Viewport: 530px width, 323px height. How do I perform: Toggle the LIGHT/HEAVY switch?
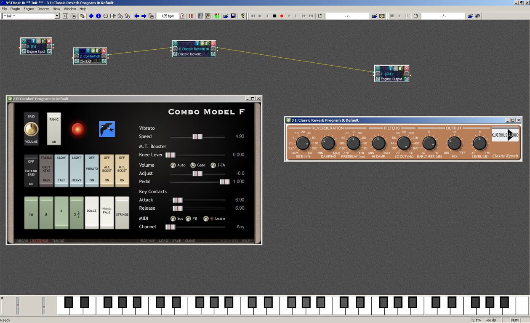coord(77,171)
